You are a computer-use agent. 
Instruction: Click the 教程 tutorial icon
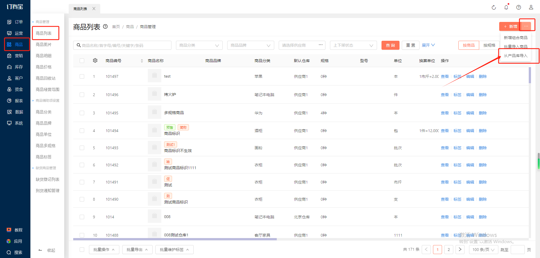coord(9,230)
